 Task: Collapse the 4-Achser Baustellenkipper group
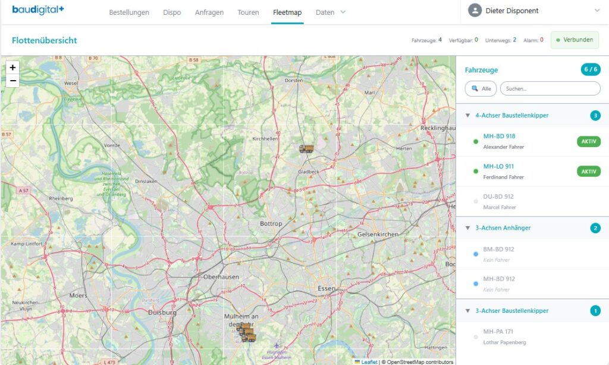point(467,116)
